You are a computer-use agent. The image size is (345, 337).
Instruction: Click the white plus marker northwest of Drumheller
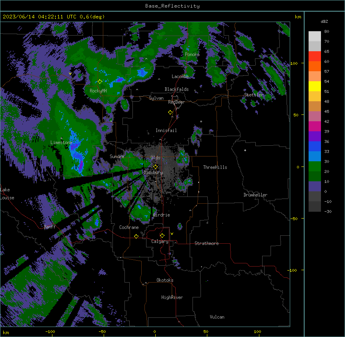tap(245, 150)
